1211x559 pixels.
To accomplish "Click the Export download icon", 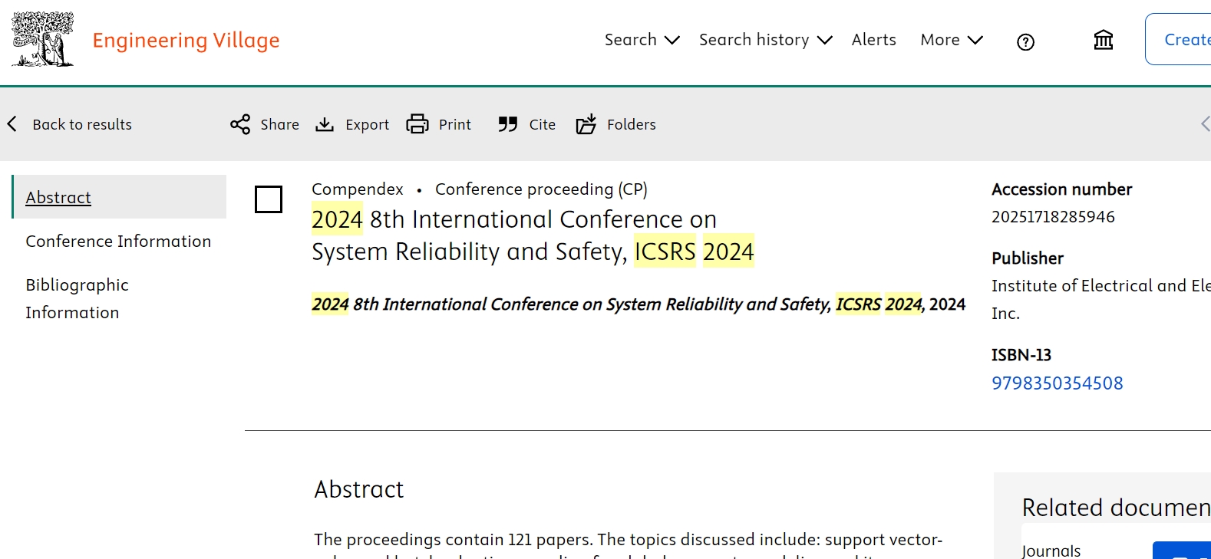I will click(x=325, y=124).
